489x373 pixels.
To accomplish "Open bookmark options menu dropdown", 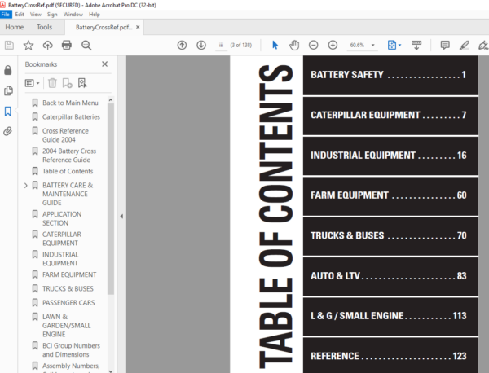I will 32,83.
